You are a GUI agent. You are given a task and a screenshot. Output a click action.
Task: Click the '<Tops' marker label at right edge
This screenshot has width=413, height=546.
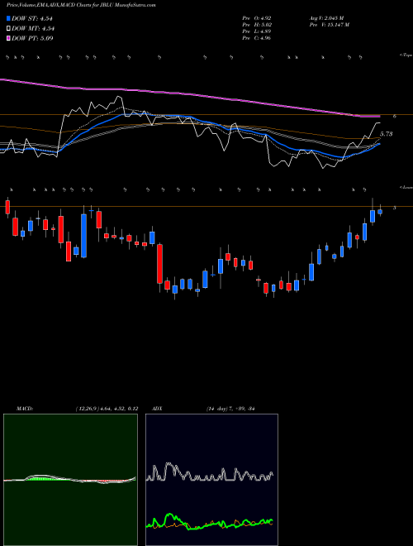click(x=406, y=55)
